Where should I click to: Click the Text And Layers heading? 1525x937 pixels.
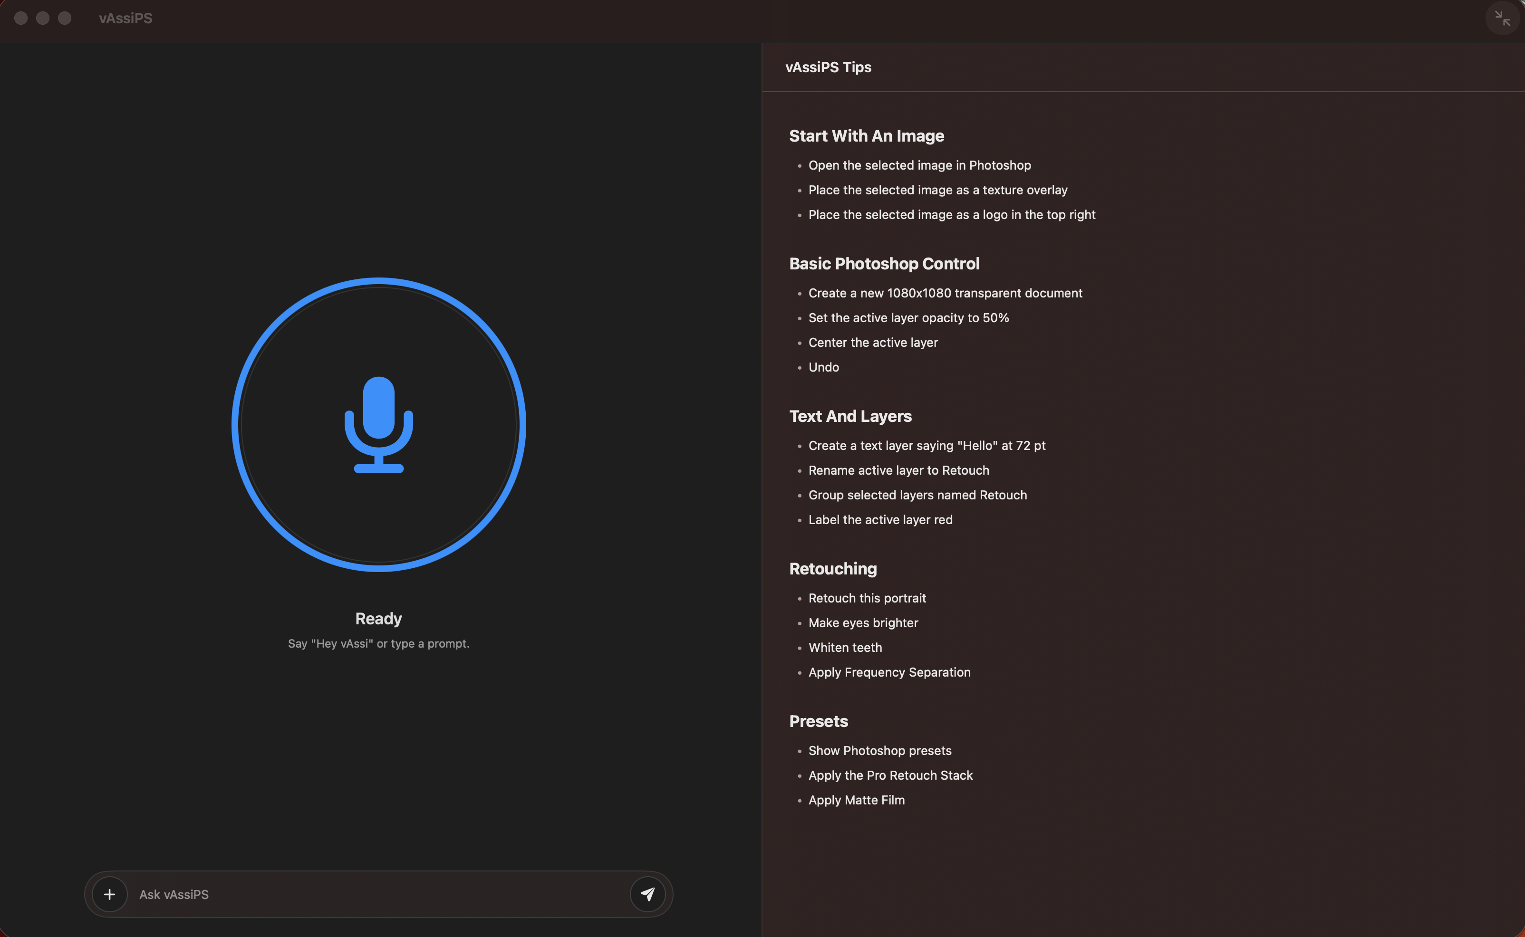[850, 416]
